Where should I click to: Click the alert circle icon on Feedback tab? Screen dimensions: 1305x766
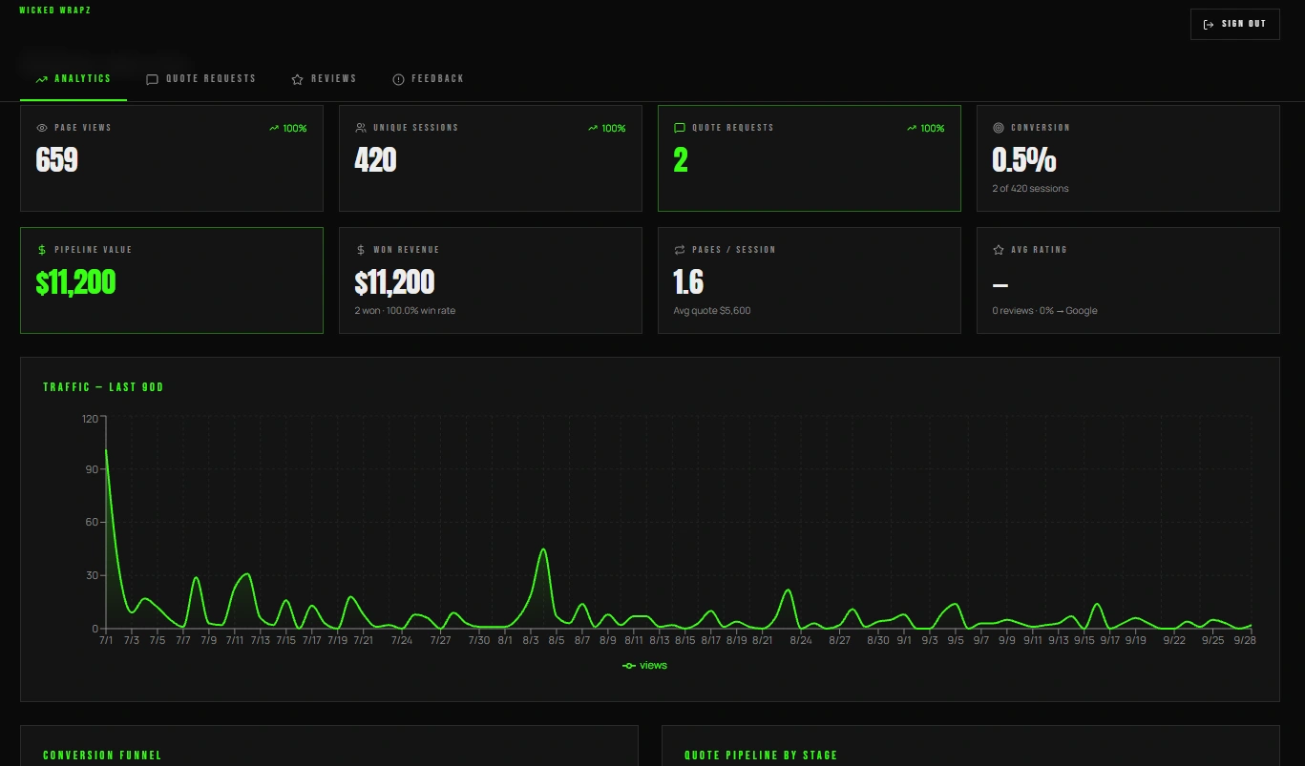coord(398,79)
